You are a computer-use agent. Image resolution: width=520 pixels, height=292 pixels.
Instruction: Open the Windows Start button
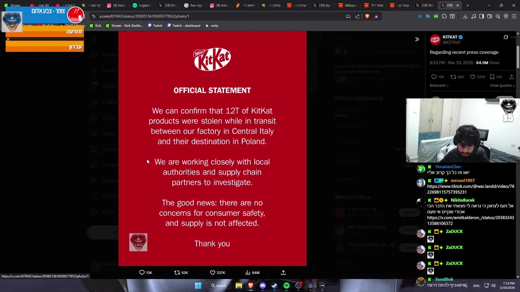[198, 286]
